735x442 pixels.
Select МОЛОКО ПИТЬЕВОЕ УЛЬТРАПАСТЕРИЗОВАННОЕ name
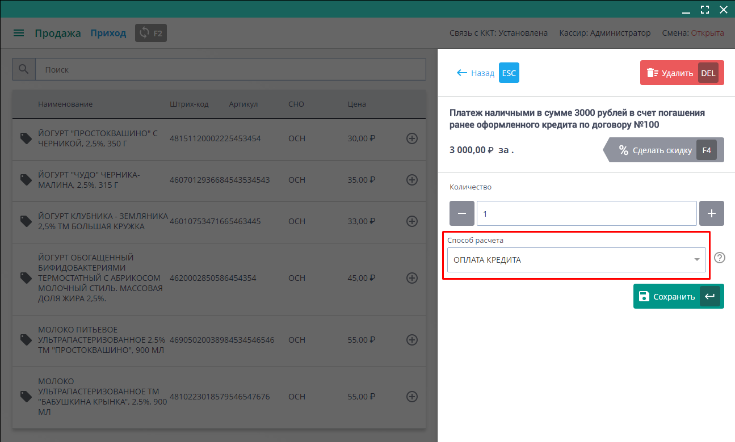(102, 340)
